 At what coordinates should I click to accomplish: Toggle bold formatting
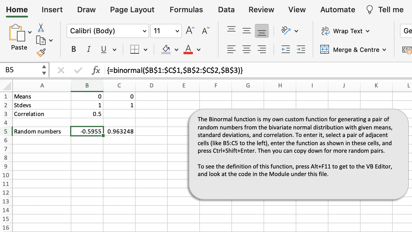point(73,49)
